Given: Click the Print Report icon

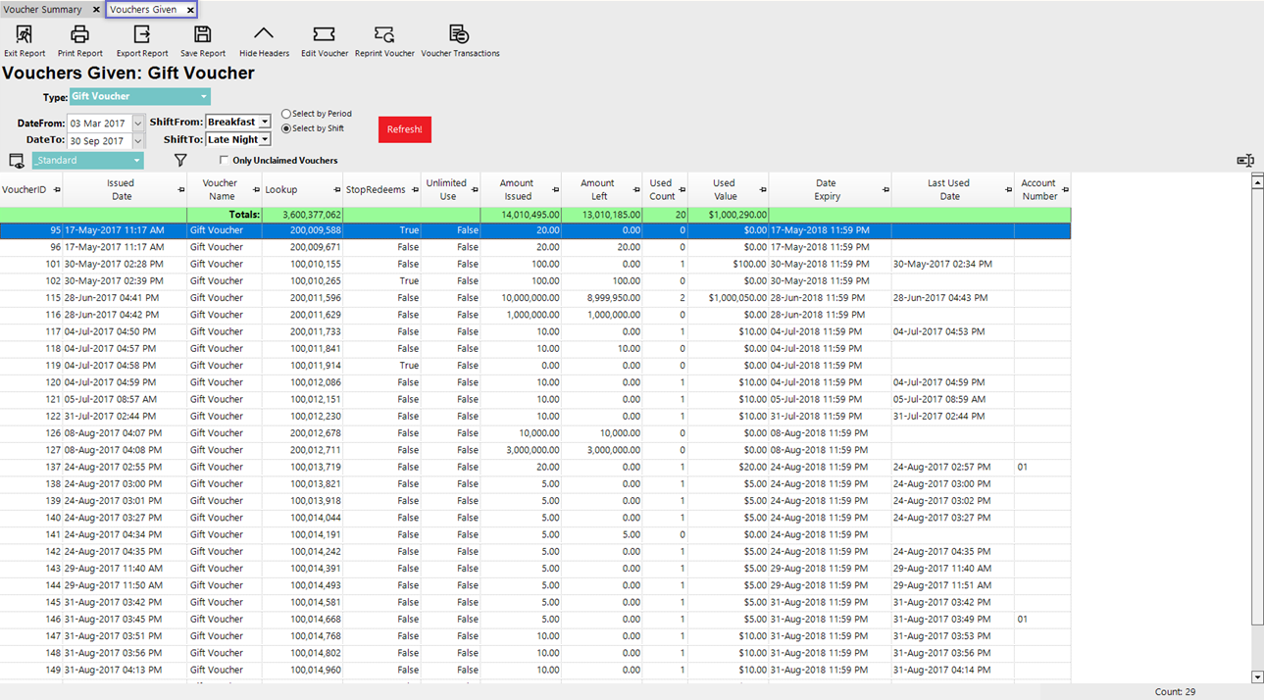Looking at the screenshot, I should (79, 35).
